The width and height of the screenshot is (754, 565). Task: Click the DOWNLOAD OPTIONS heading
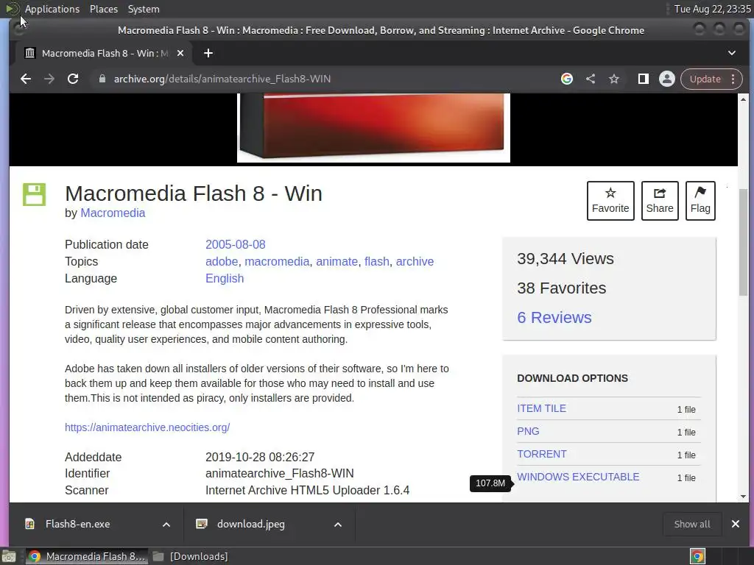[572, 379]
